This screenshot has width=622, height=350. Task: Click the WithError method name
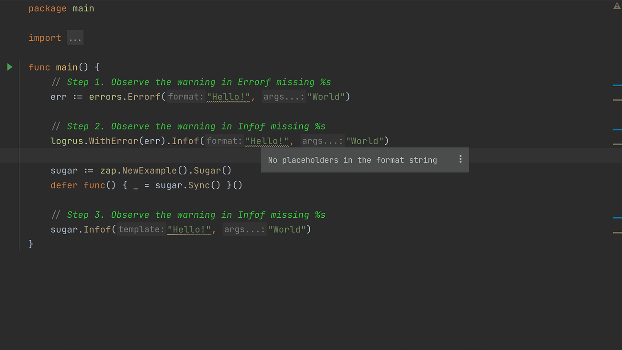coord(114,141)
